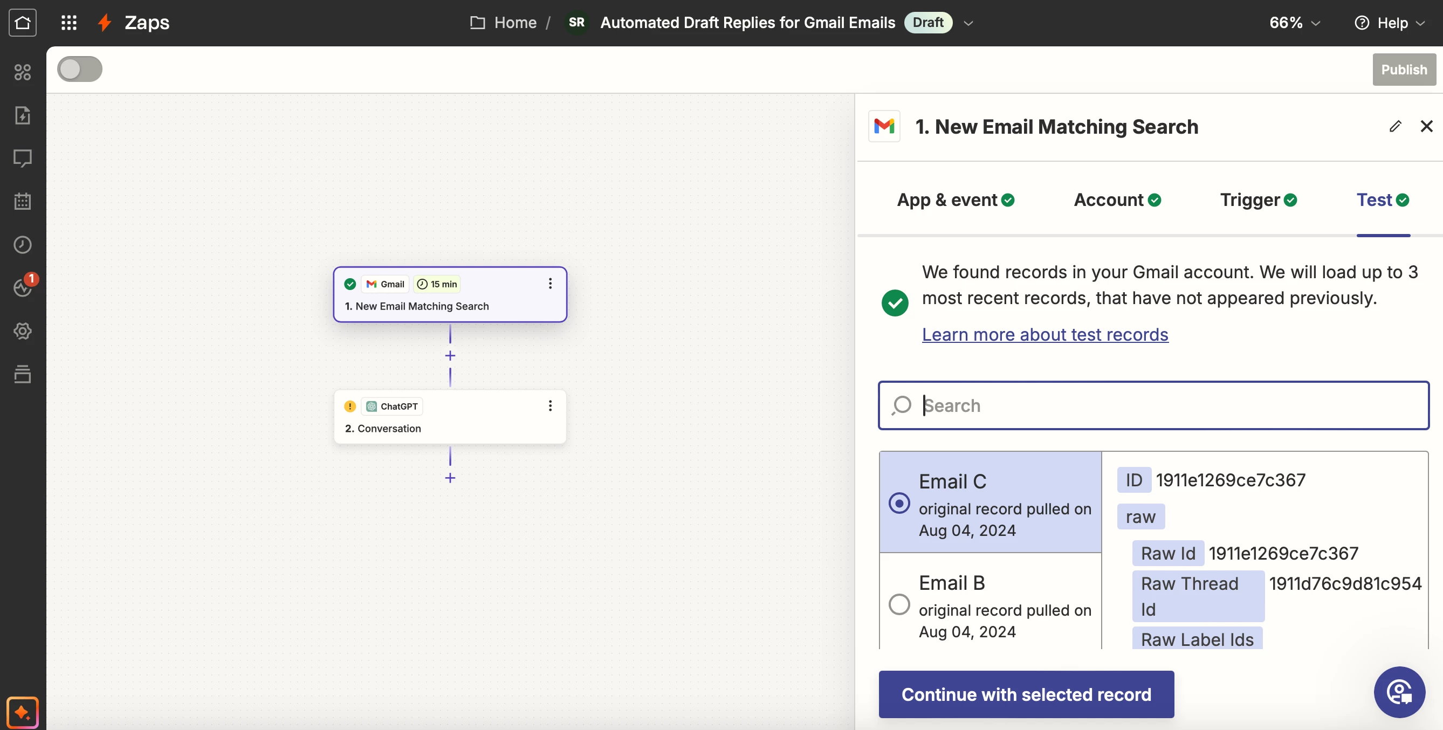
Task: Open three-dot menu on the ChatGPT step
Action: 550,406
